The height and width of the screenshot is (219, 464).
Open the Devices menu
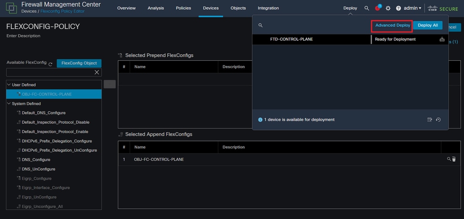click(x=211, y=8)
